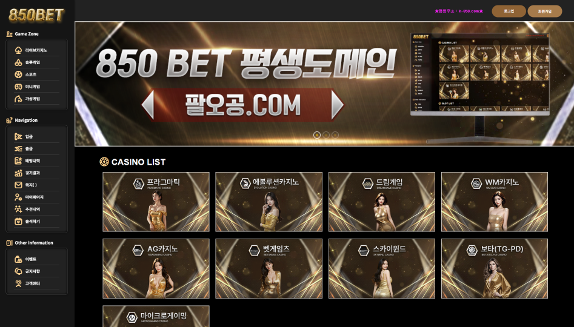The width and height of the screenshot is (574, 327).
Task: Click the 로그인 button
Action: coord(509,11)
